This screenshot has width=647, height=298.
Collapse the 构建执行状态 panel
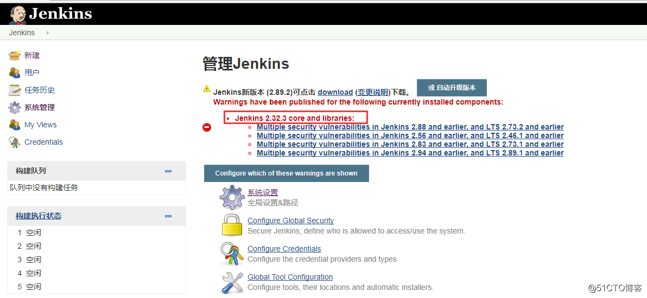point(168,216)
